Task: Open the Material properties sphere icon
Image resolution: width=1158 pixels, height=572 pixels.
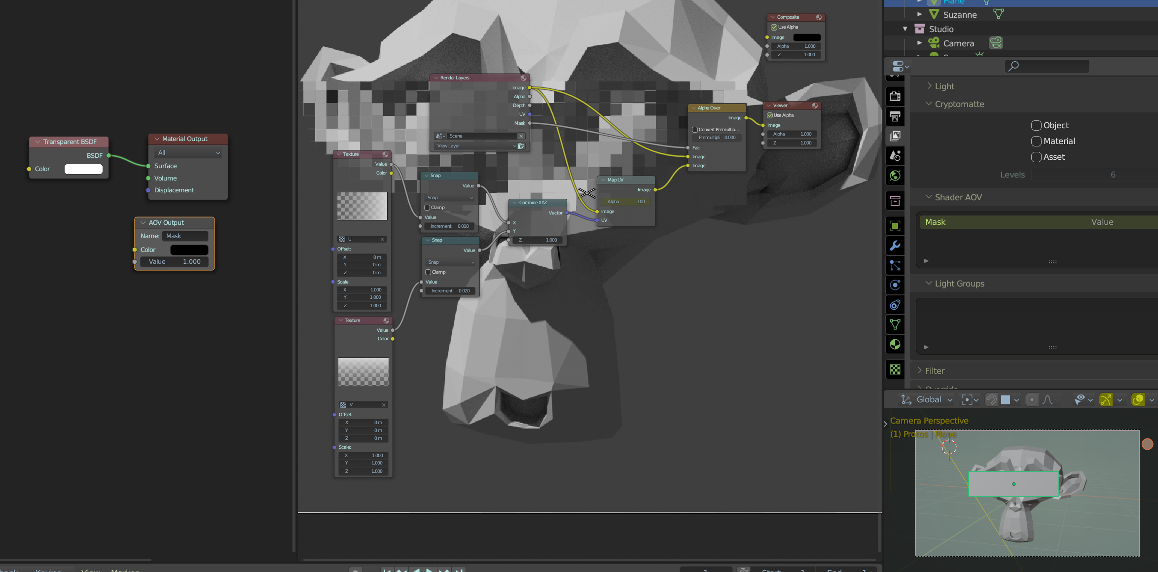Action: pyautogui.click(x=895, y=344)
